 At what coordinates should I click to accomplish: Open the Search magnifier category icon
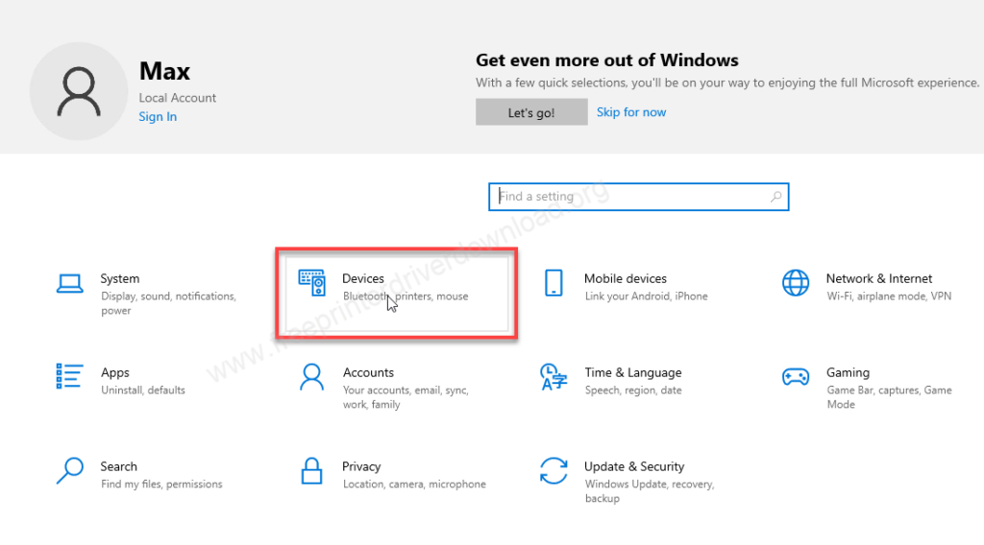(69, 470)
